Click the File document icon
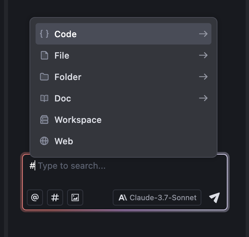 pyautogui.click(x=44, y=55)
